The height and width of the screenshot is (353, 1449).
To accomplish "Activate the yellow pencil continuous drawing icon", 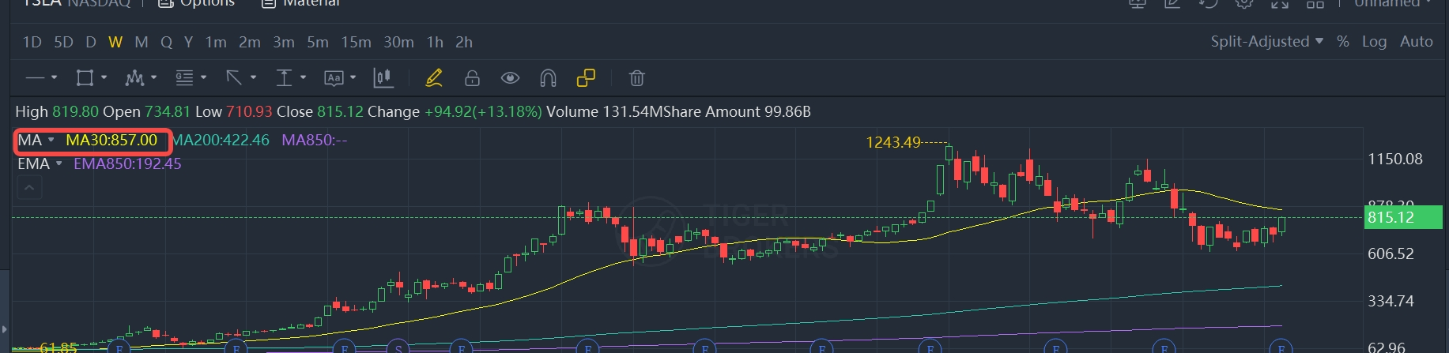I will coord(434,77).
